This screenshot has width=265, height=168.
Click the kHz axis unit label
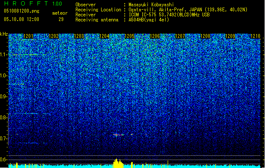point(4,34)
